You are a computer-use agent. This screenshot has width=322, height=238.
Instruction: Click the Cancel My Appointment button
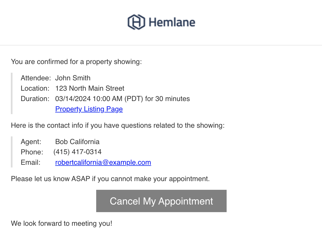pyautogui.click(x=161, y=201)
